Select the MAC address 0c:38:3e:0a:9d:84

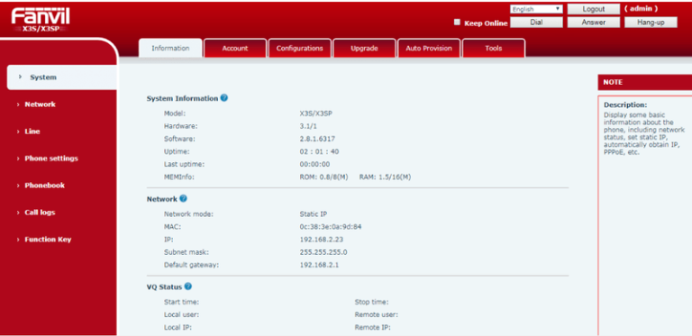pyautogui.click(x=331, y=227)
